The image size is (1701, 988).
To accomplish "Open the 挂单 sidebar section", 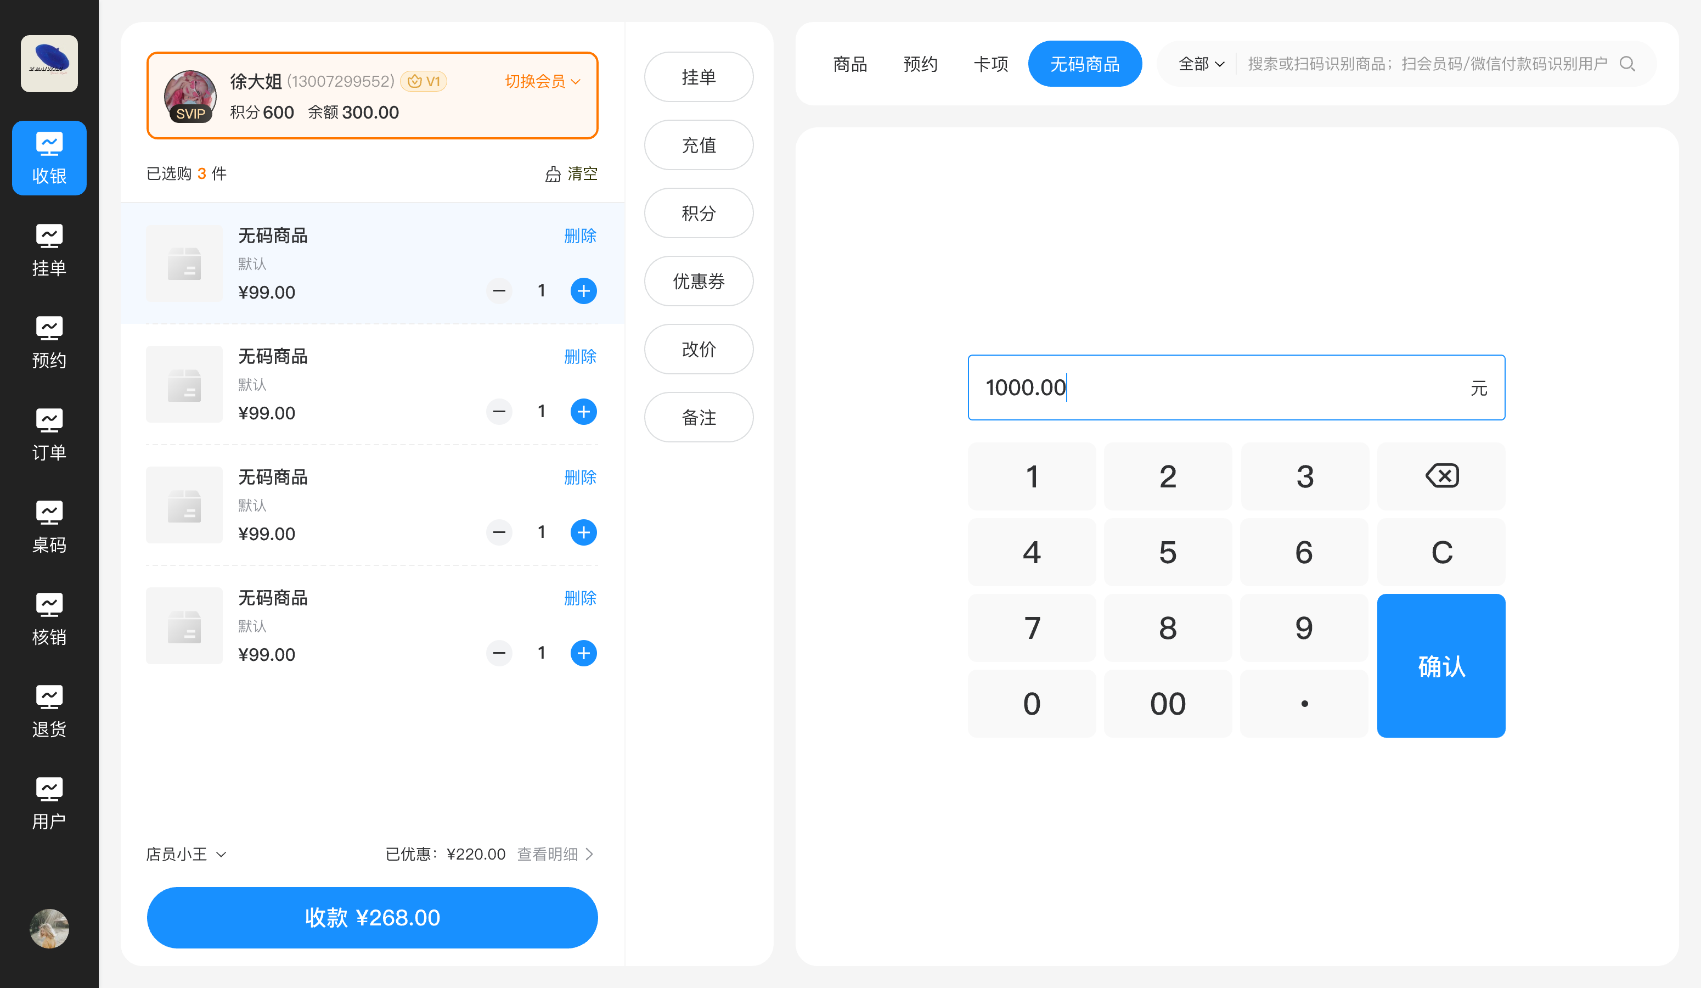I will 49,250.
